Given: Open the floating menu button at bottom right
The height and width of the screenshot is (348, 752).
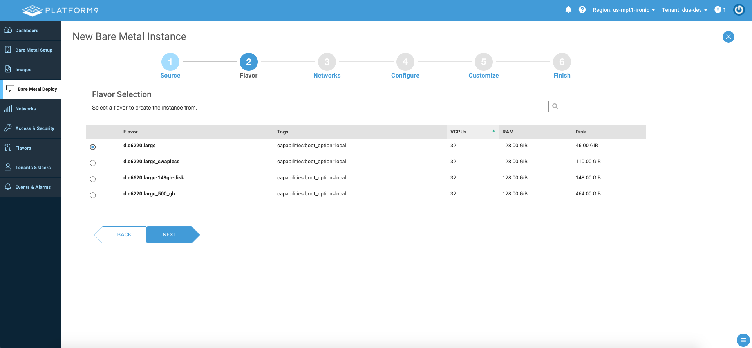Looking at the screenshot, I should 743,340.
